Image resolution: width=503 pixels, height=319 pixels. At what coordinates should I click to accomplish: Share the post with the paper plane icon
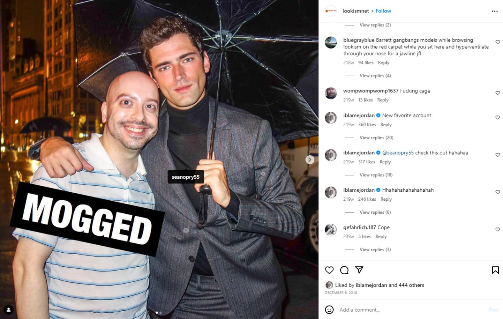359,270
